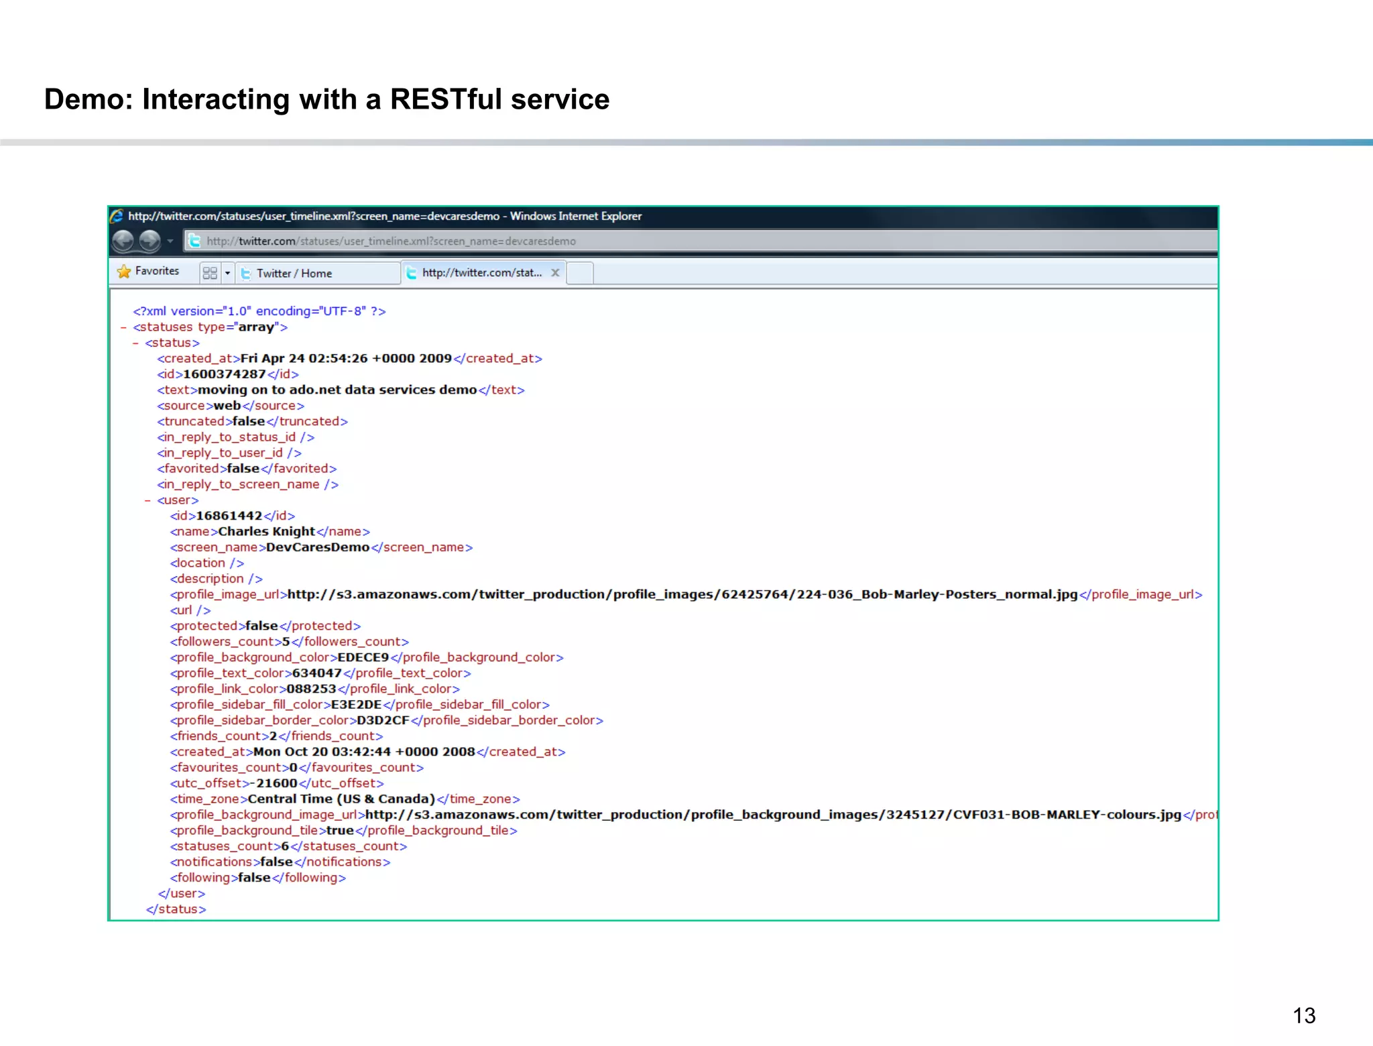Collapse the user element node
This screenshot has width=1373, height=1046.
click(147, 501)
